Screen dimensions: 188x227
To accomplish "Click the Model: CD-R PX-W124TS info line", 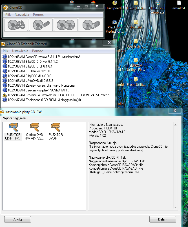I will [x=107, y=132].
